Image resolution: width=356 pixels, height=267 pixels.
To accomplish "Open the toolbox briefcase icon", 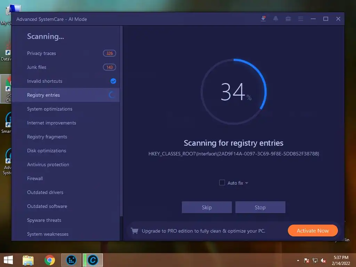I will (288, 19).
